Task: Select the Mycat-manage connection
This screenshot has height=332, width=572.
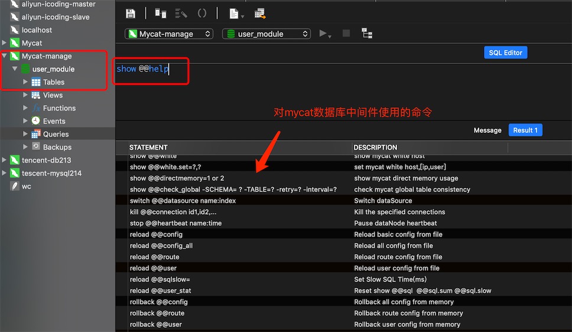Action: 47,56
